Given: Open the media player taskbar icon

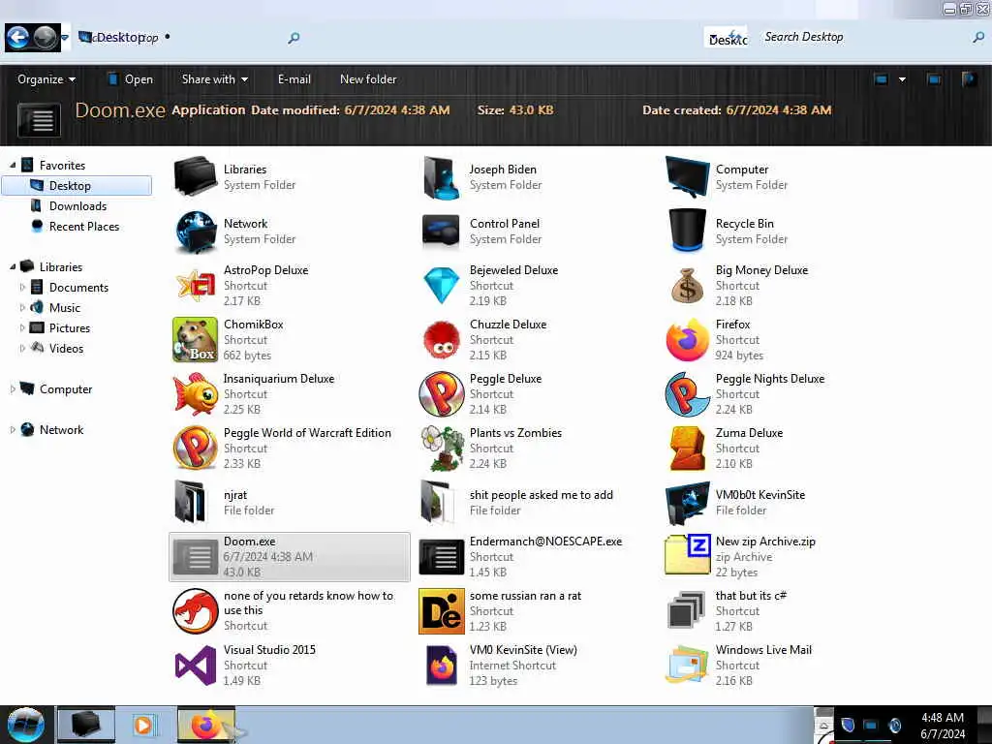Looking at the screenshot, I should pyautogui.click(x=145, y=725).
